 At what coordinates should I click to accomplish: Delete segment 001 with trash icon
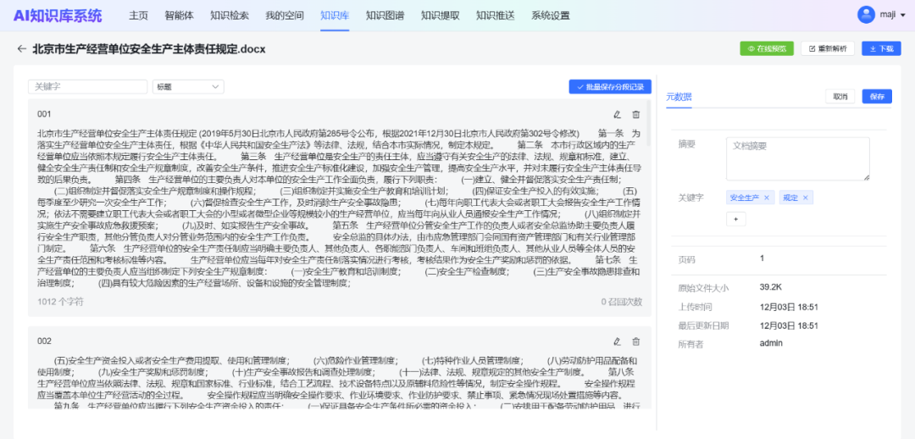(x=636, y=114)
